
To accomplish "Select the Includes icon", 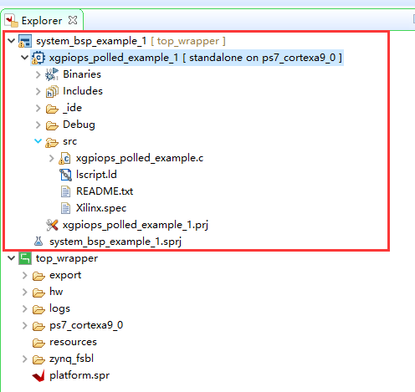I will click(52, 91).
